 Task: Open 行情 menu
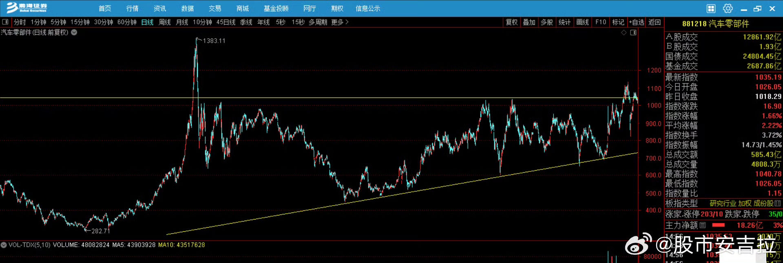click(132, 9)
